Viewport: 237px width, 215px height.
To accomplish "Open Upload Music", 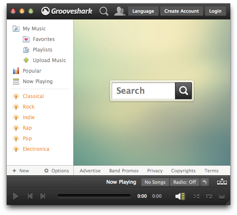I will click(x=49, y=60).
